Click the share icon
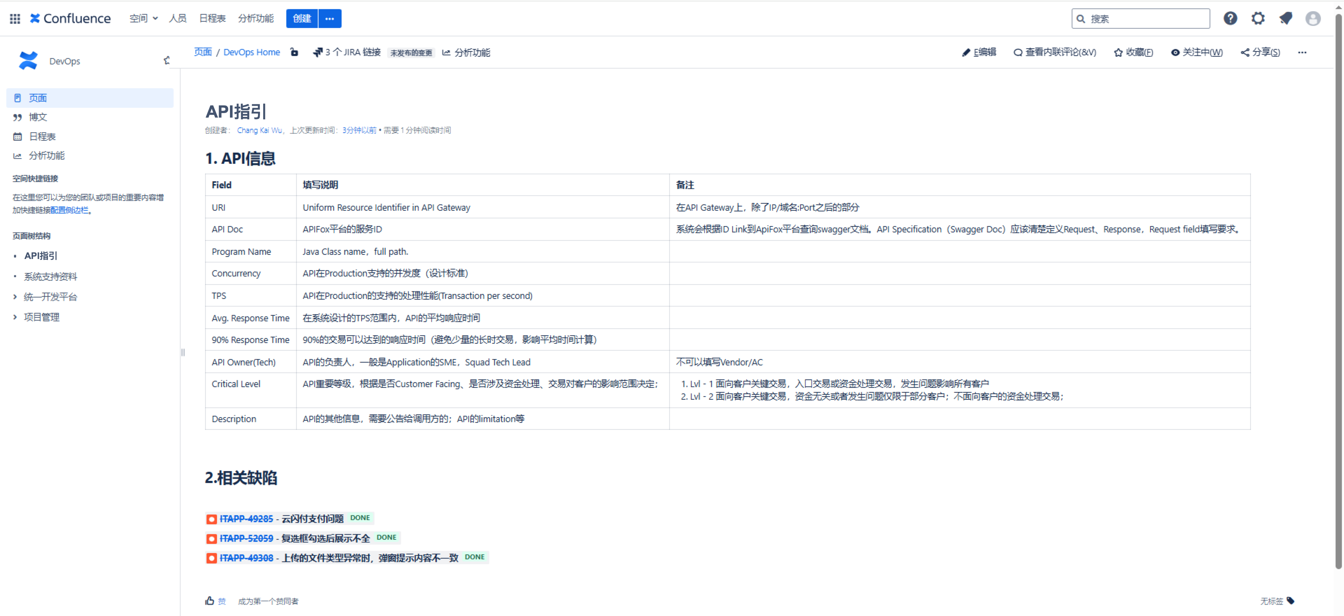Screen dimensions: 1344x616 [1245, 53]
